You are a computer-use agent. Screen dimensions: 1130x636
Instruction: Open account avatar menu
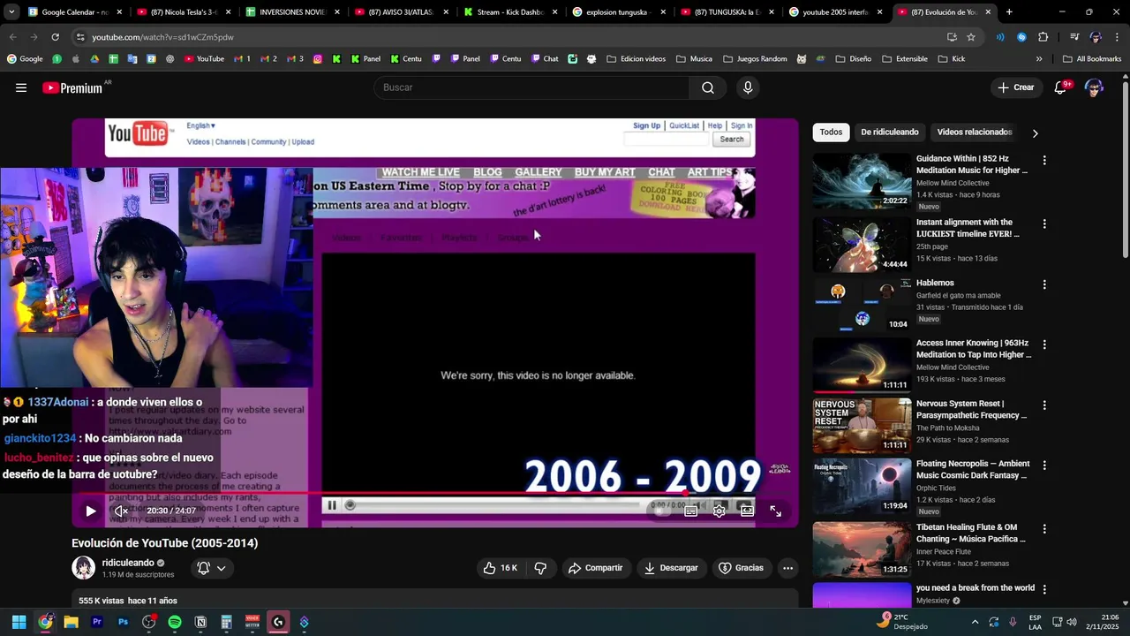pos(1094,87)
